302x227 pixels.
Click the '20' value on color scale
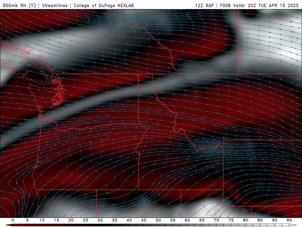click(71, 220)
